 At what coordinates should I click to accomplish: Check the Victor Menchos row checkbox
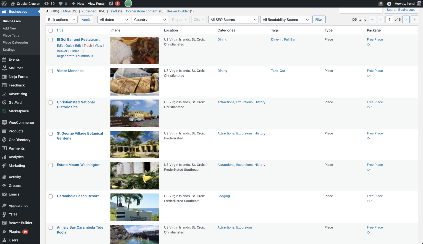coord(51,71)
